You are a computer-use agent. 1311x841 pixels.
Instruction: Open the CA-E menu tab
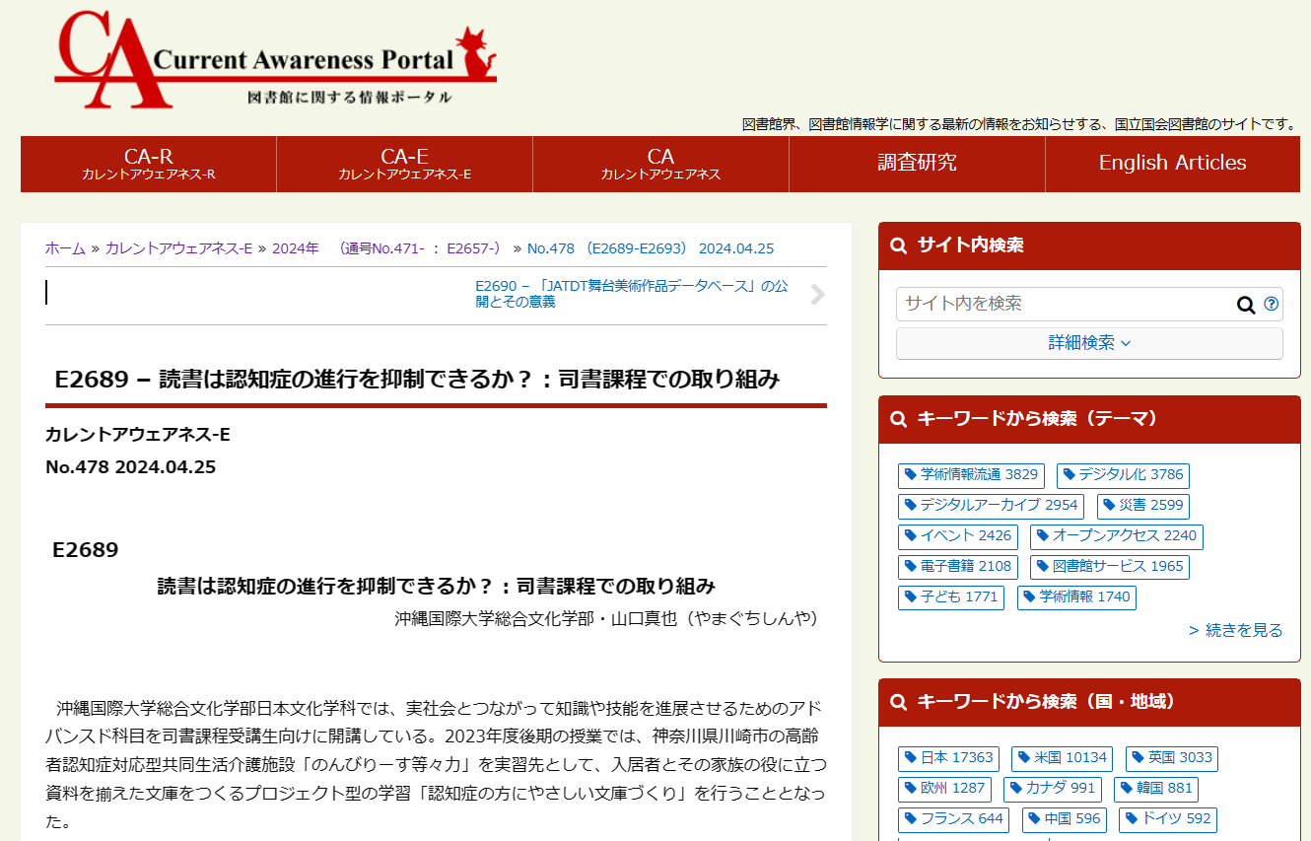(x=404, y=164)
